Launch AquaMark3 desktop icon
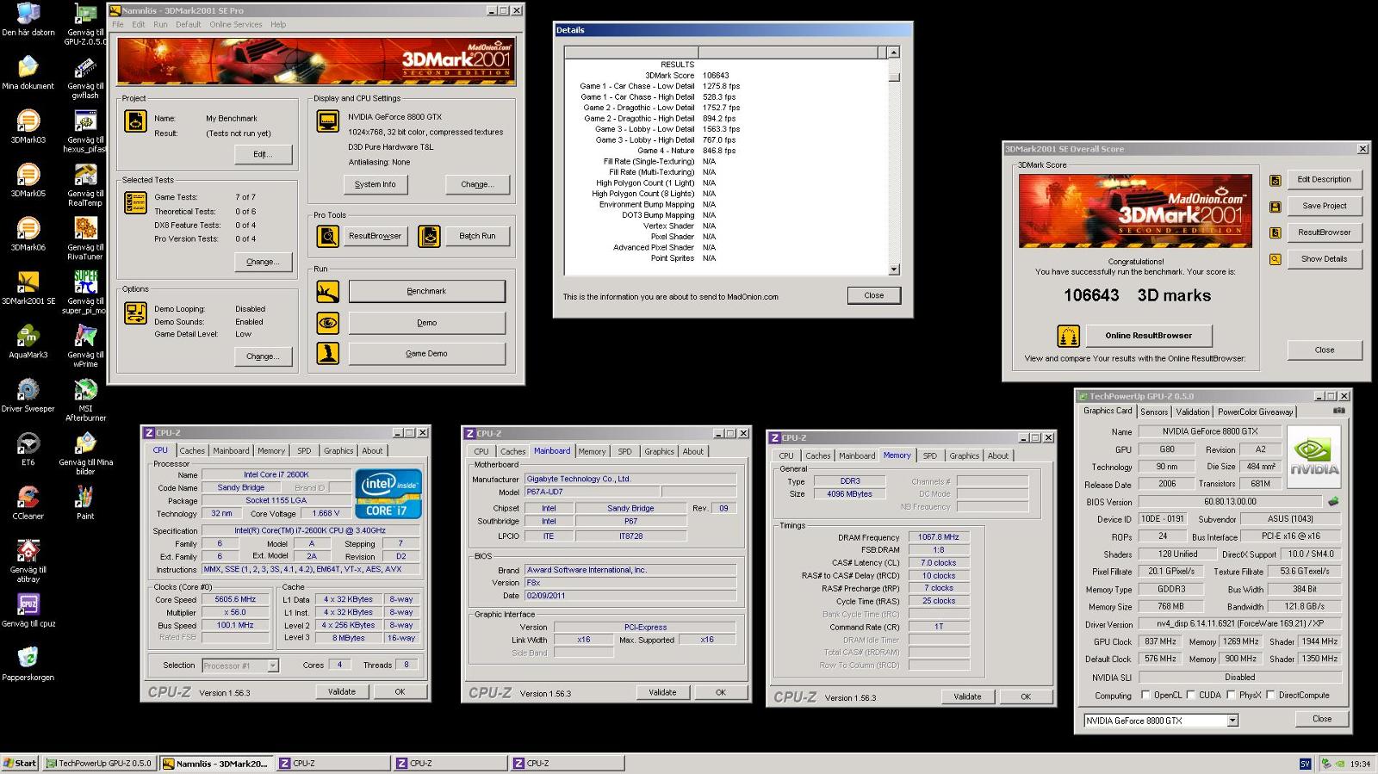 click(x=28, y=341)
